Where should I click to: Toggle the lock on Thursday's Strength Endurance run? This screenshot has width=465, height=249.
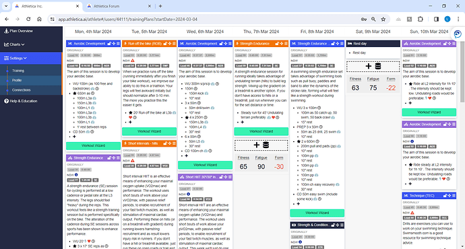[277, 44]
